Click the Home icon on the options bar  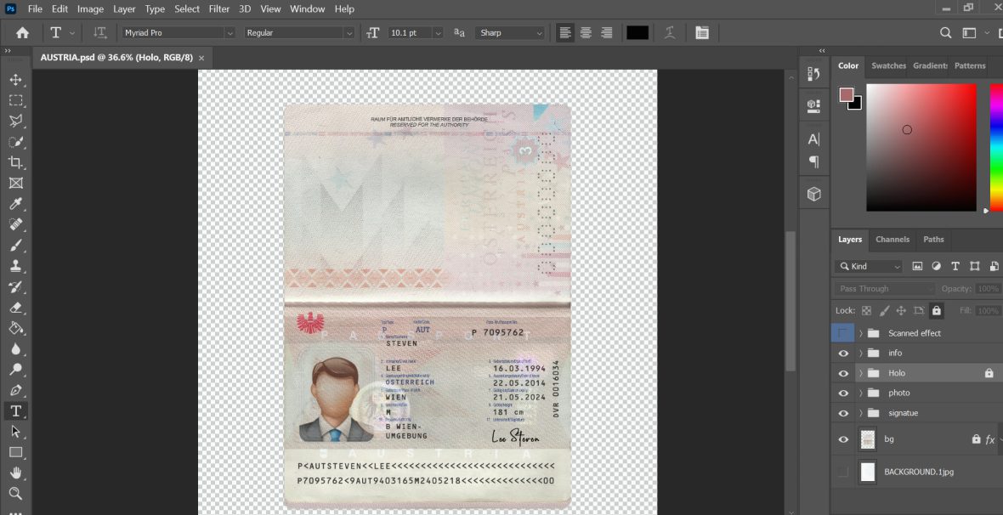pos(20,32)
